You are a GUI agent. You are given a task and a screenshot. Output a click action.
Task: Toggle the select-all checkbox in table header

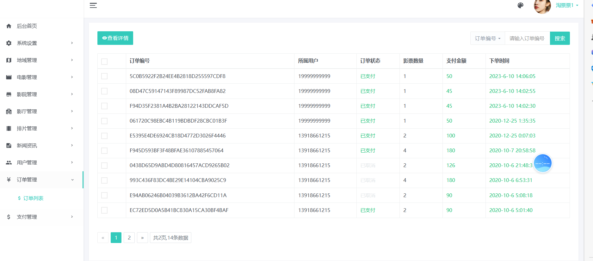click(104, 61)
